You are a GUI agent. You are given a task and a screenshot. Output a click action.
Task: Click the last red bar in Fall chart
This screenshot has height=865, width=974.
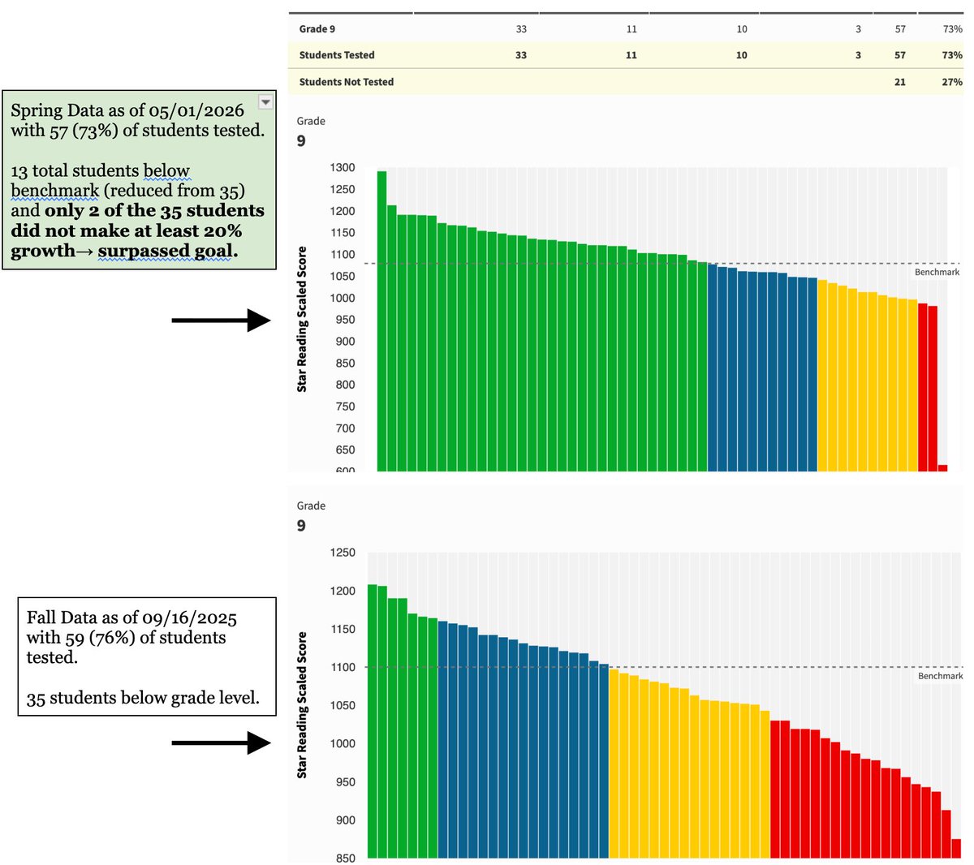click(x=956, y=848)
